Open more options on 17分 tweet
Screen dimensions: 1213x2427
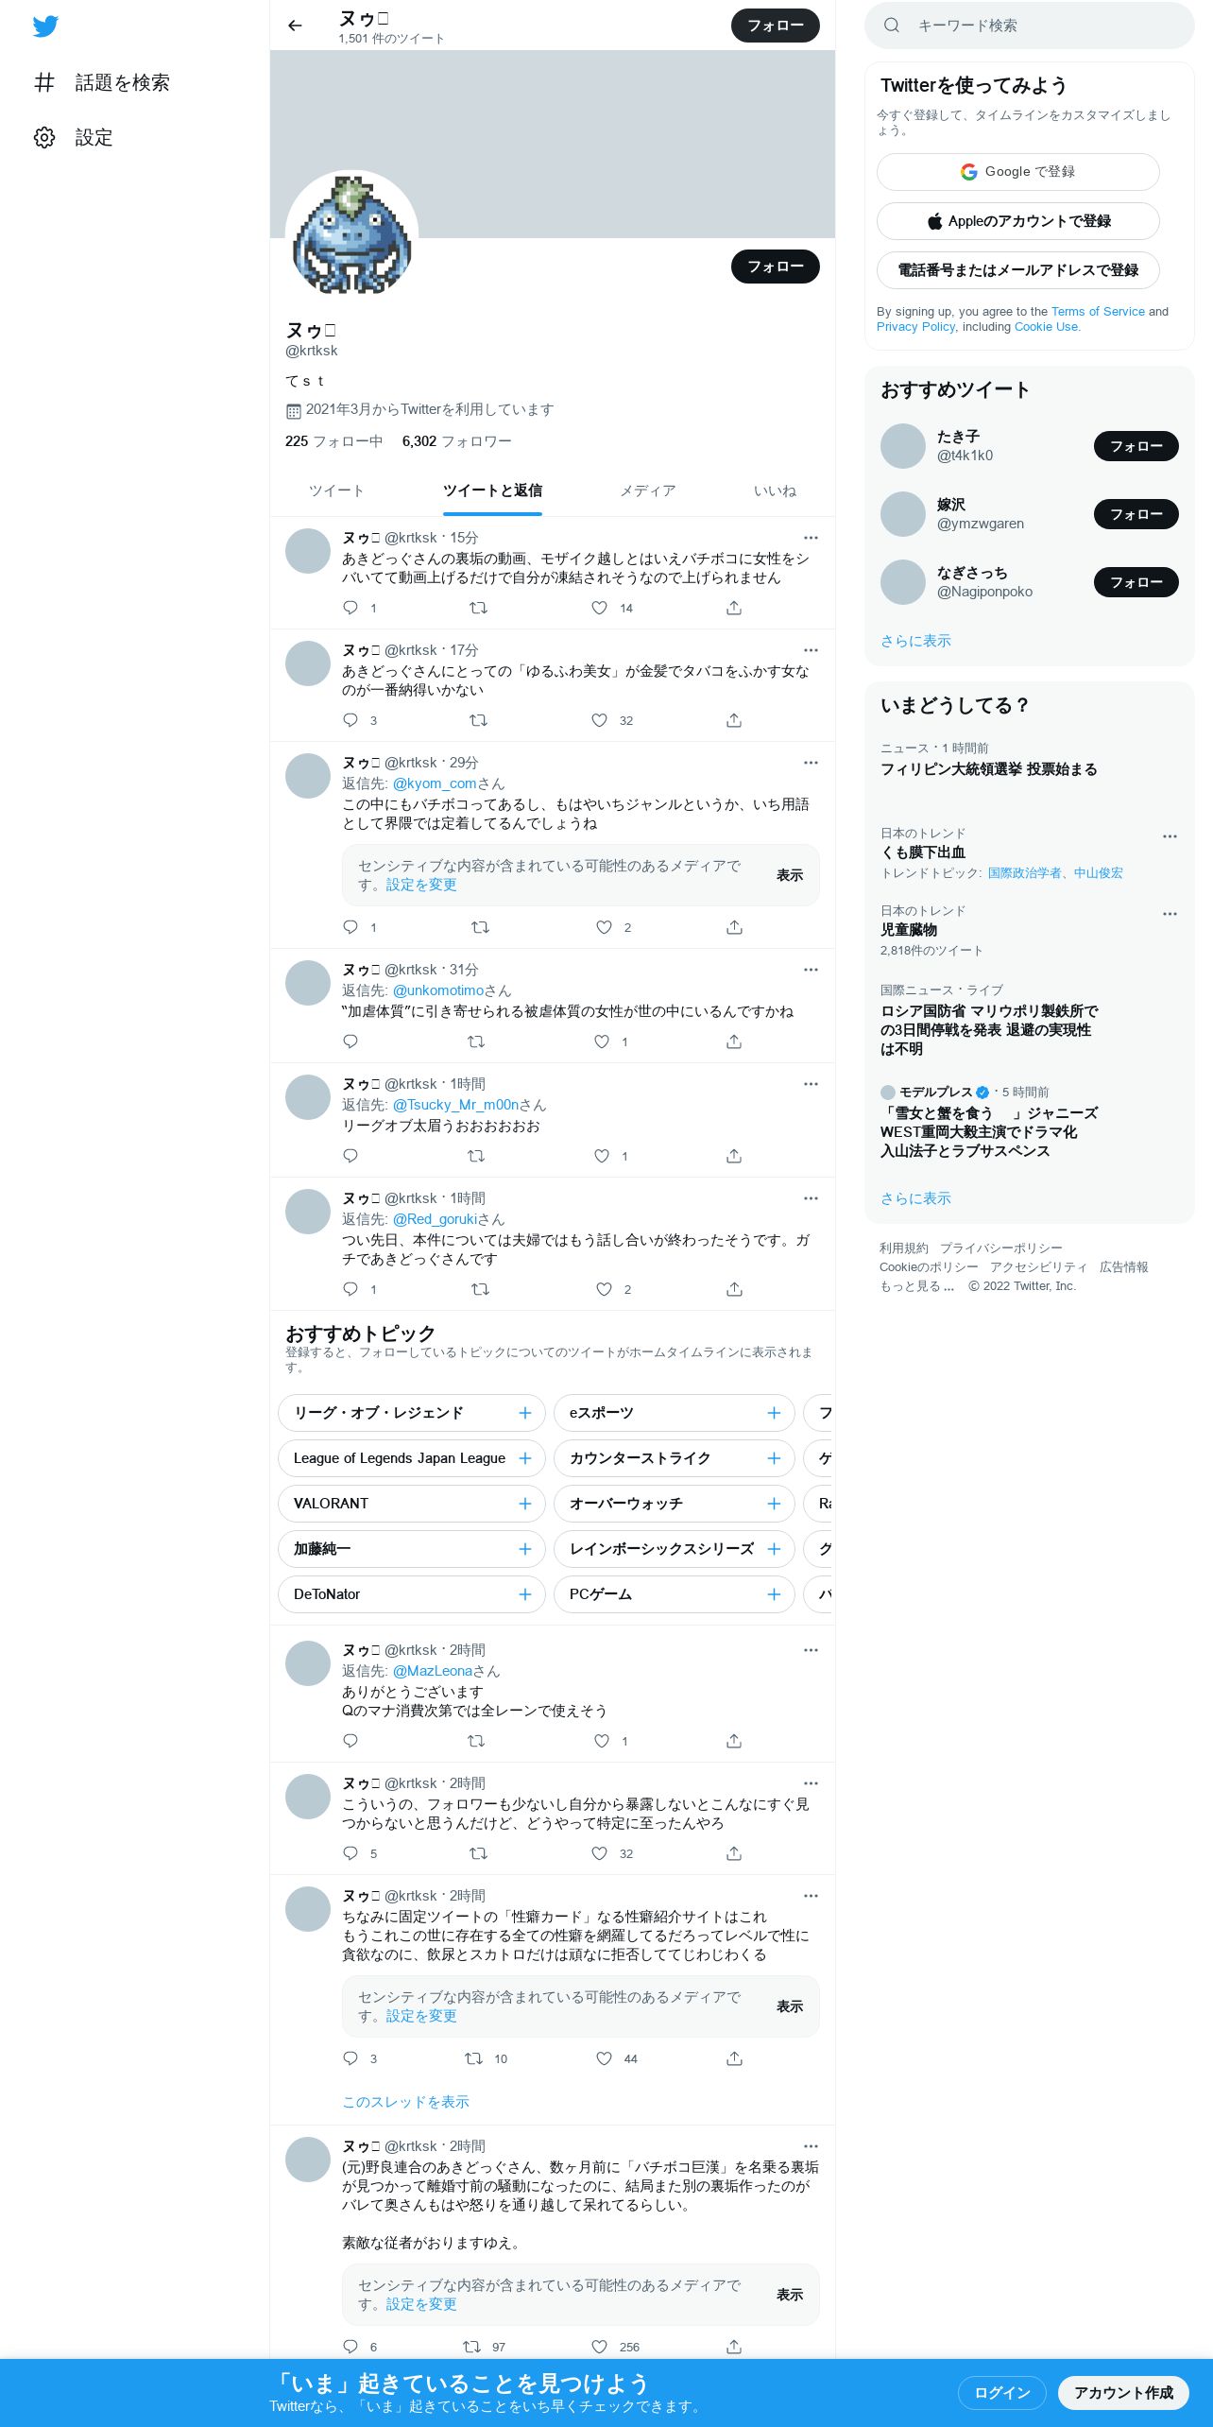(811, 650)
